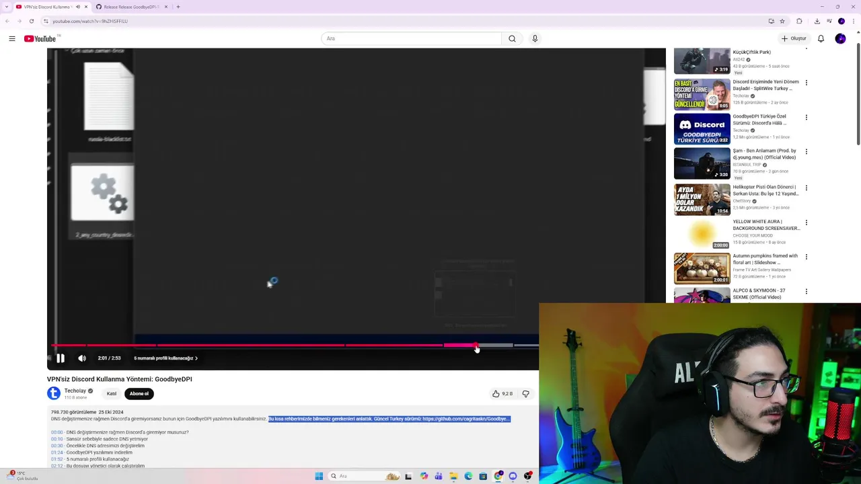Open options for 'YELLOW WHITE AURA' video

[807, 222]
